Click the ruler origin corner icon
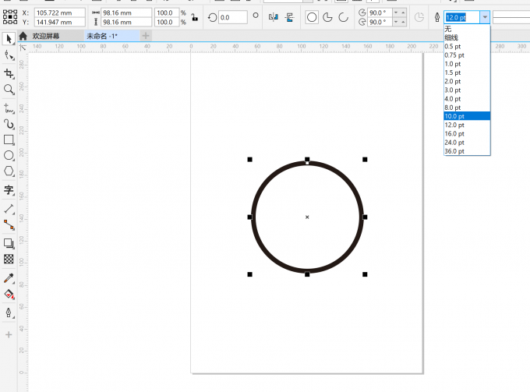Image resolution: width=530 pixels, height=392 pixels. (x=23, y=48)
